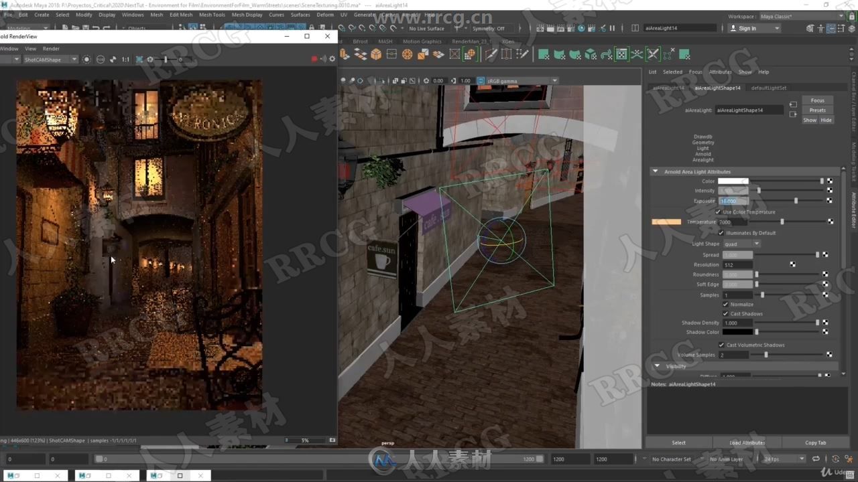The height and width of the screenshot is (482, 858).
Task: Switch to the defaultLightSet tab
Action: (768, 88)
